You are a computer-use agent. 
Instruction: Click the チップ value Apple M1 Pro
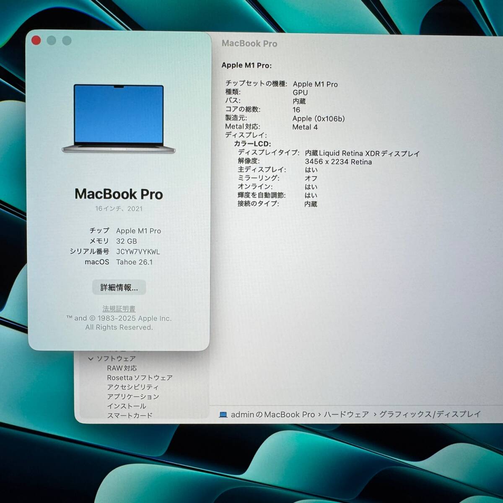pyautogui.click(x=138, y=231)
